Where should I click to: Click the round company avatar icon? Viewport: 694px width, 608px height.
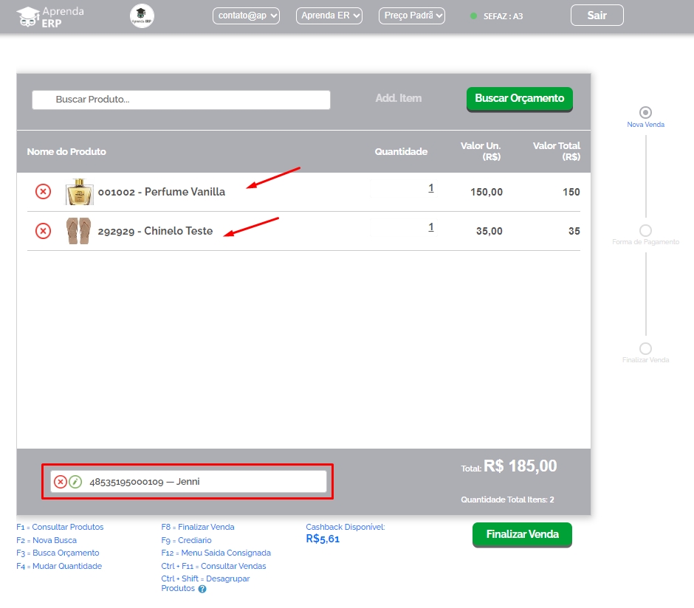(142, 15)
